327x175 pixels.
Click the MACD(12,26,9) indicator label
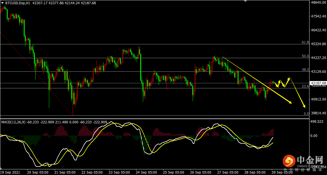point(13,122)
